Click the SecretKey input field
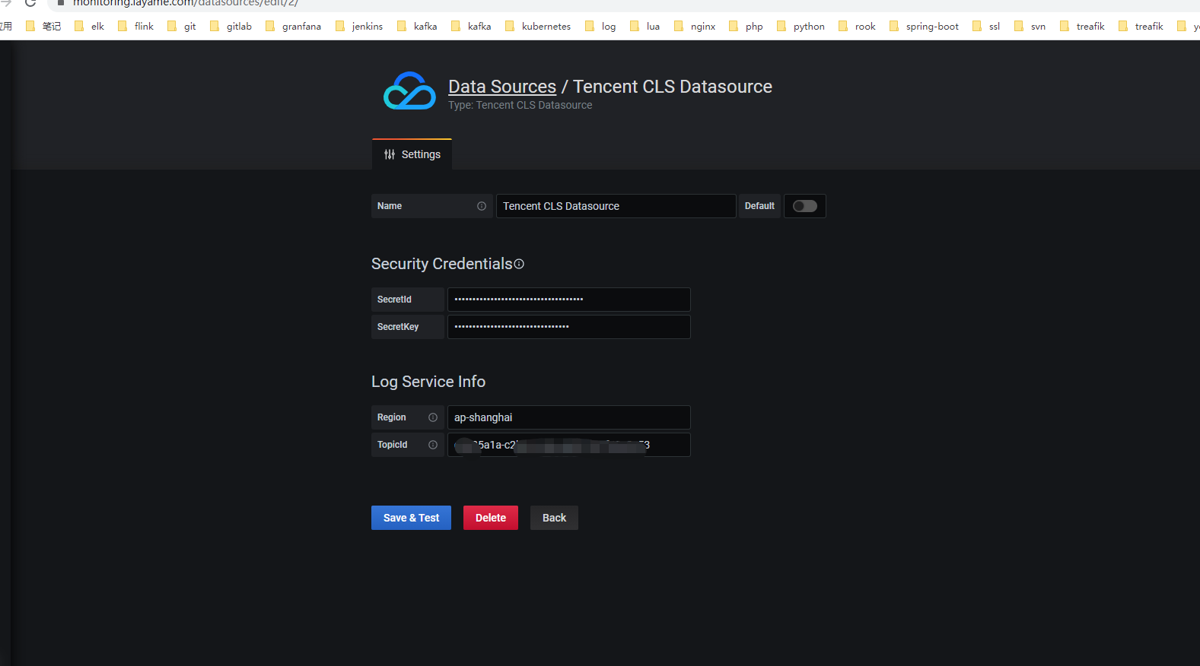 pos(569,327)
